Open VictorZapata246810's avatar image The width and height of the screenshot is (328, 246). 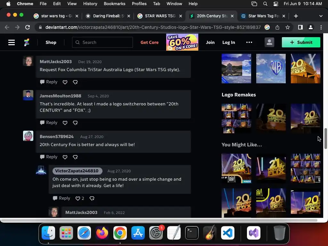coord(41,170)
